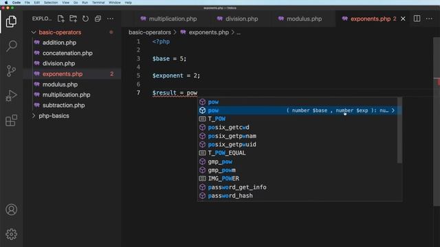Open concatenation.php in the file tree

tap(67, 53)
